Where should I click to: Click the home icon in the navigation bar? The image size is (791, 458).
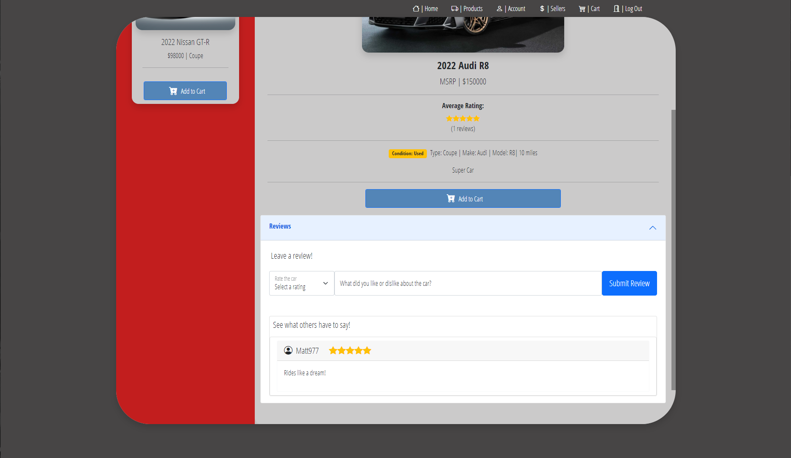click(x=416, y=8)
